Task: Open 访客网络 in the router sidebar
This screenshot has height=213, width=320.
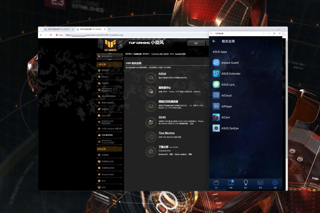Action: click(109, 83)
